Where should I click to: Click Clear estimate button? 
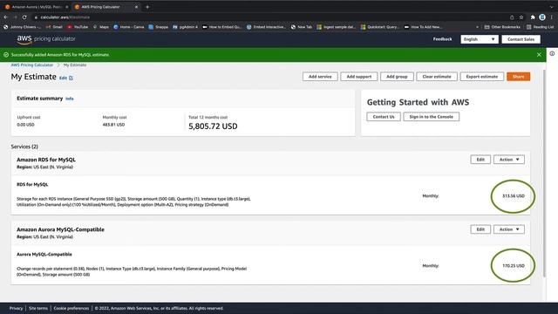click(x=437, y=77)
